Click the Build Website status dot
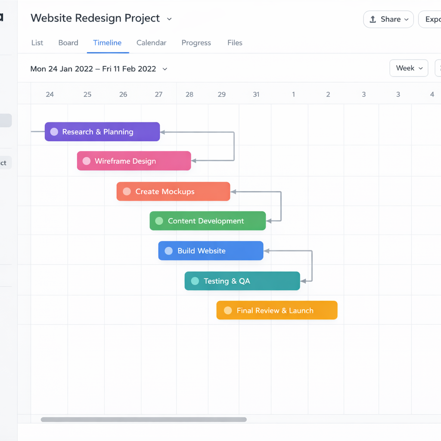The image size is (441, 441). tap(169, 251)
